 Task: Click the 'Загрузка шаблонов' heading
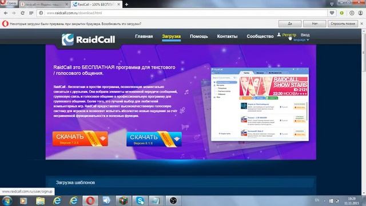75,183
